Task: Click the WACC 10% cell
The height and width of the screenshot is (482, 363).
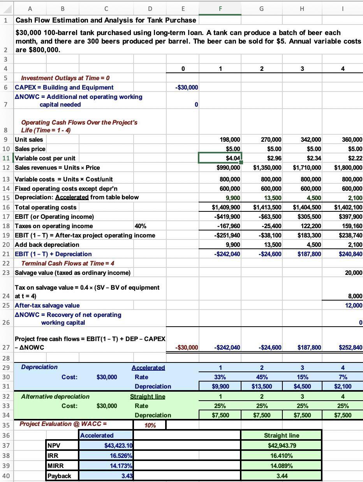Action: tap(150, 425)
